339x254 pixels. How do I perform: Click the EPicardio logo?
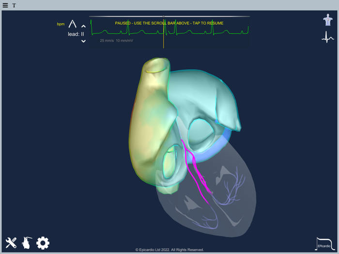pos(325,244)
